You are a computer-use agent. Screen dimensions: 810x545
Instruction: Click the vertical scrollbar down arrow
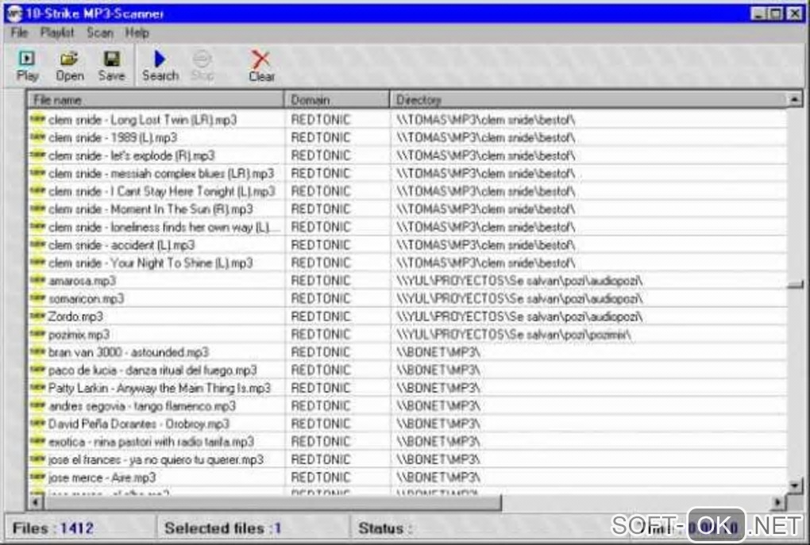click(x=794, y=486)
